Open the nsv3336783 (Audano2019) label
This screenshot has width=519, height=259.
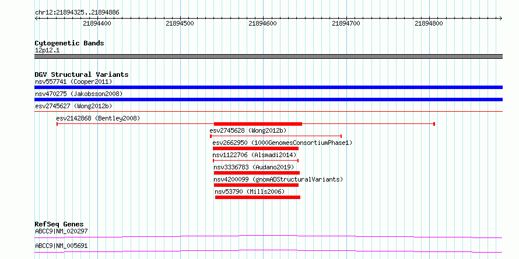pos(254,167)
